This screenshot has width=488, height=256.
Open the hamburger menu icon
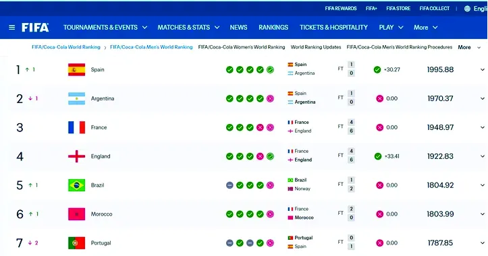[x=12, y=28]
